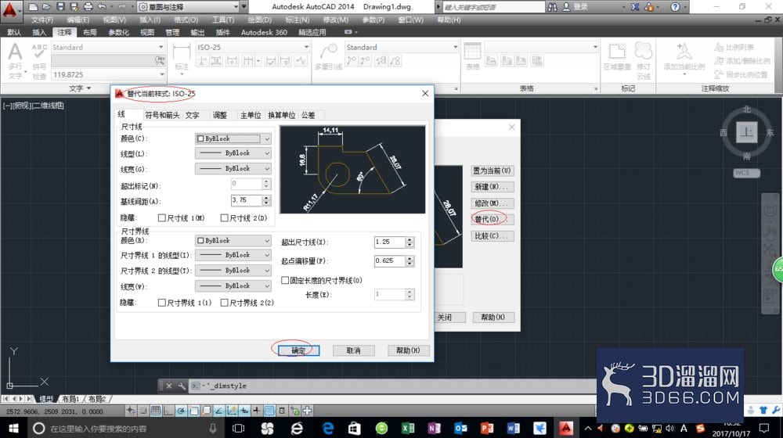This screenshot has width=783, height=438.
Task: Toggle Polar tracking in status bar
Action: [181, 411]
